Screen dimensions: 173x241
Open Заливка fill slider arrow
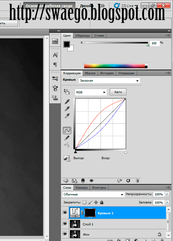coord(167,202)
